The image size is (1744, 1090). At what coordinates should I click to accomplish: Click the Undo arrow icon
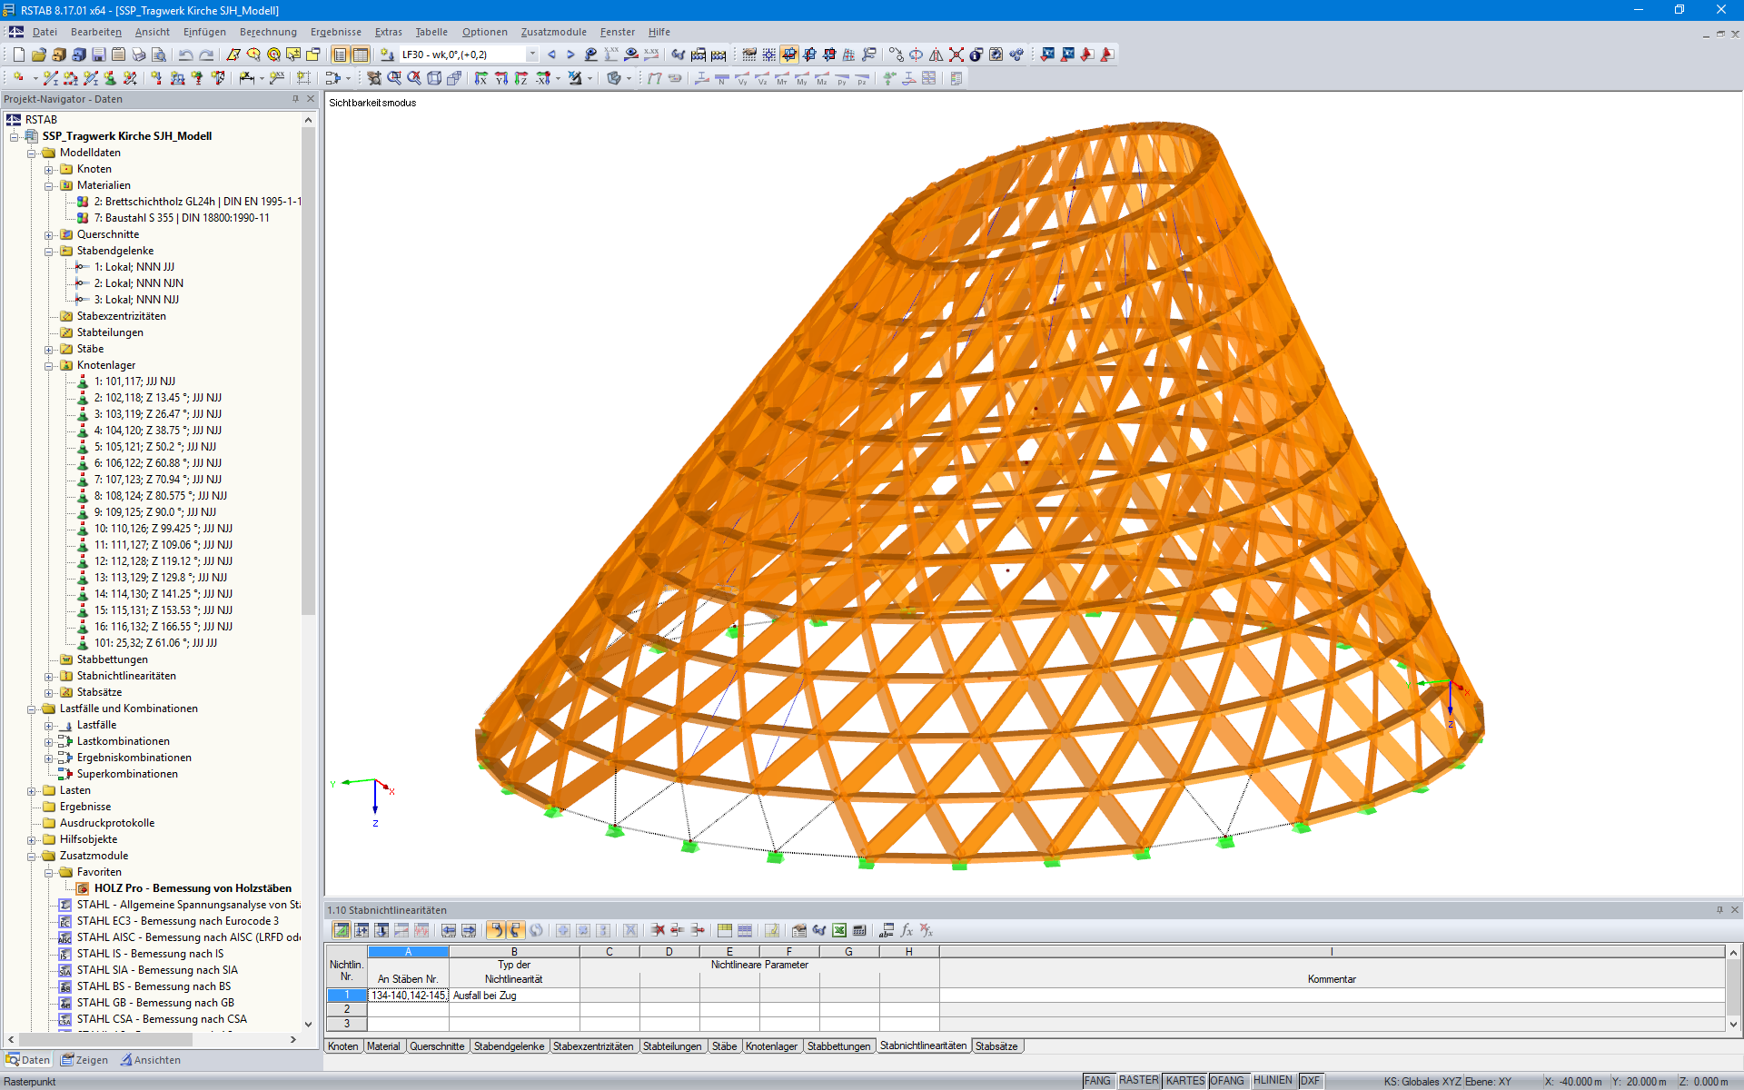point(185,54)
